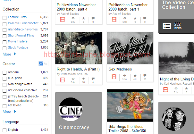Click list icon beside 232 items
194x134 pixels.
167,26
